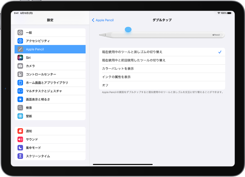
Task: Tap the 通知 bell icon
Action: tap(20, 131)
